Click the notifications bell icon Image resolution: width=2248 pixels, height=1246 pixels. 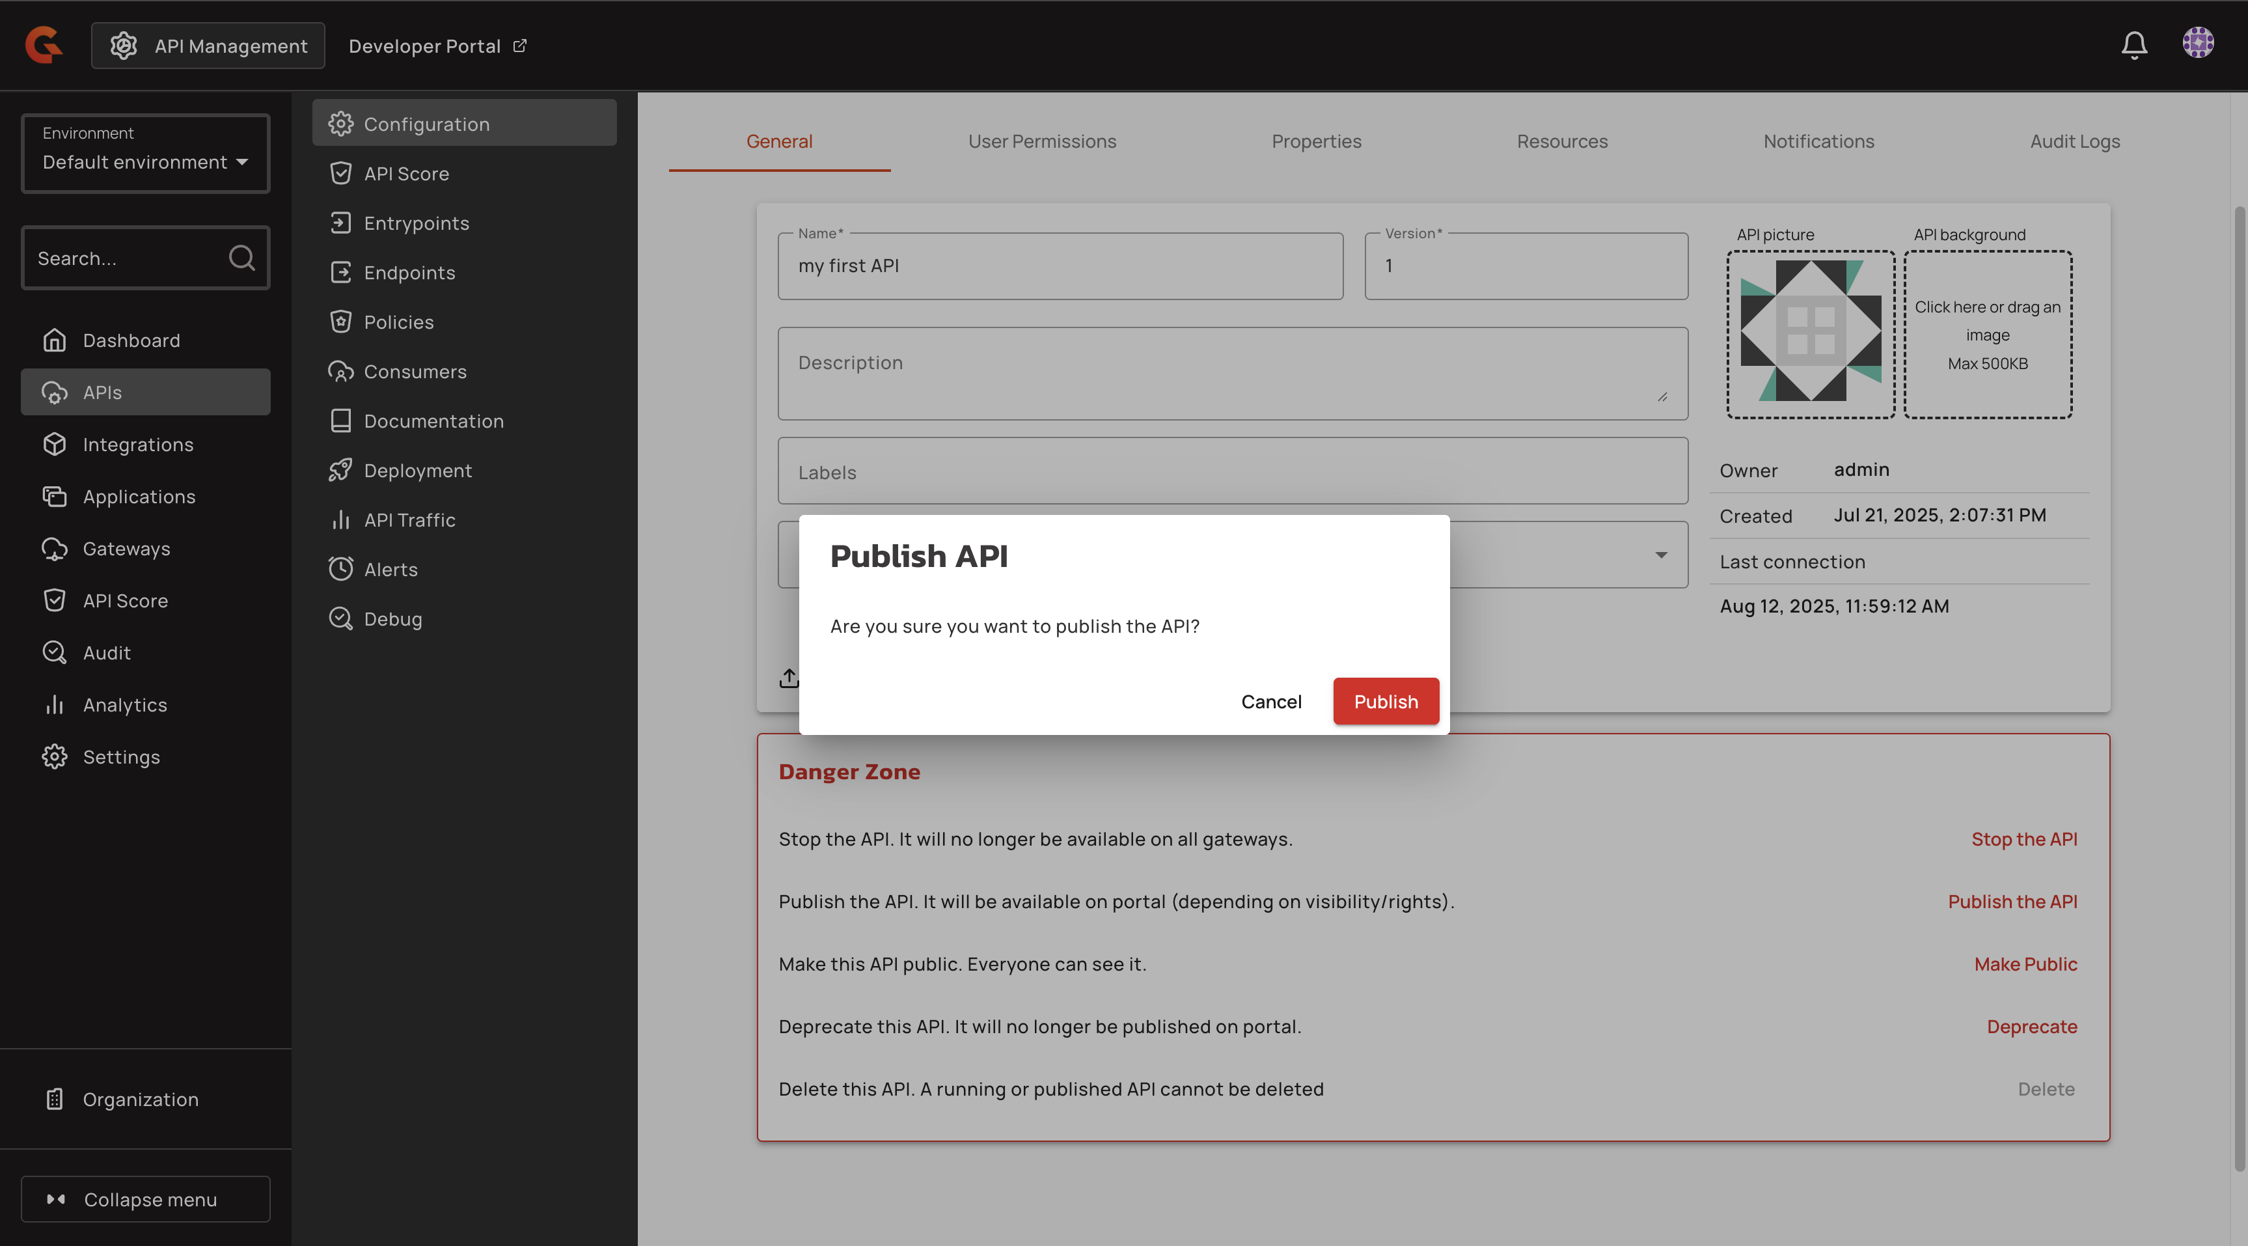coord(2133,44)
